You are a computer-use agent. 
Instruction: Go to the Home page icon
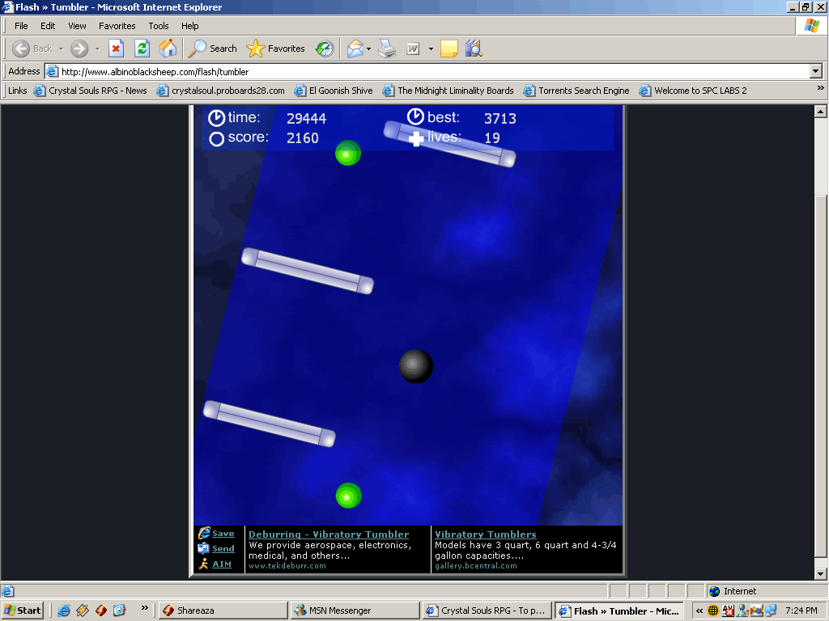pos(168,49)
